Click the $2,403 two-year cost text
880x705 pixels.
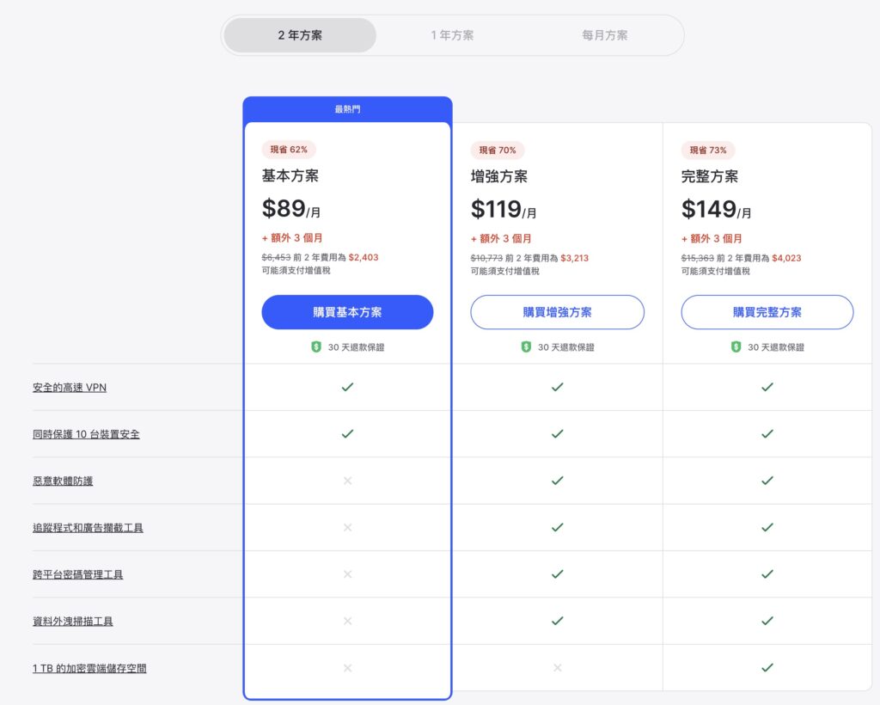pos(364,257)
